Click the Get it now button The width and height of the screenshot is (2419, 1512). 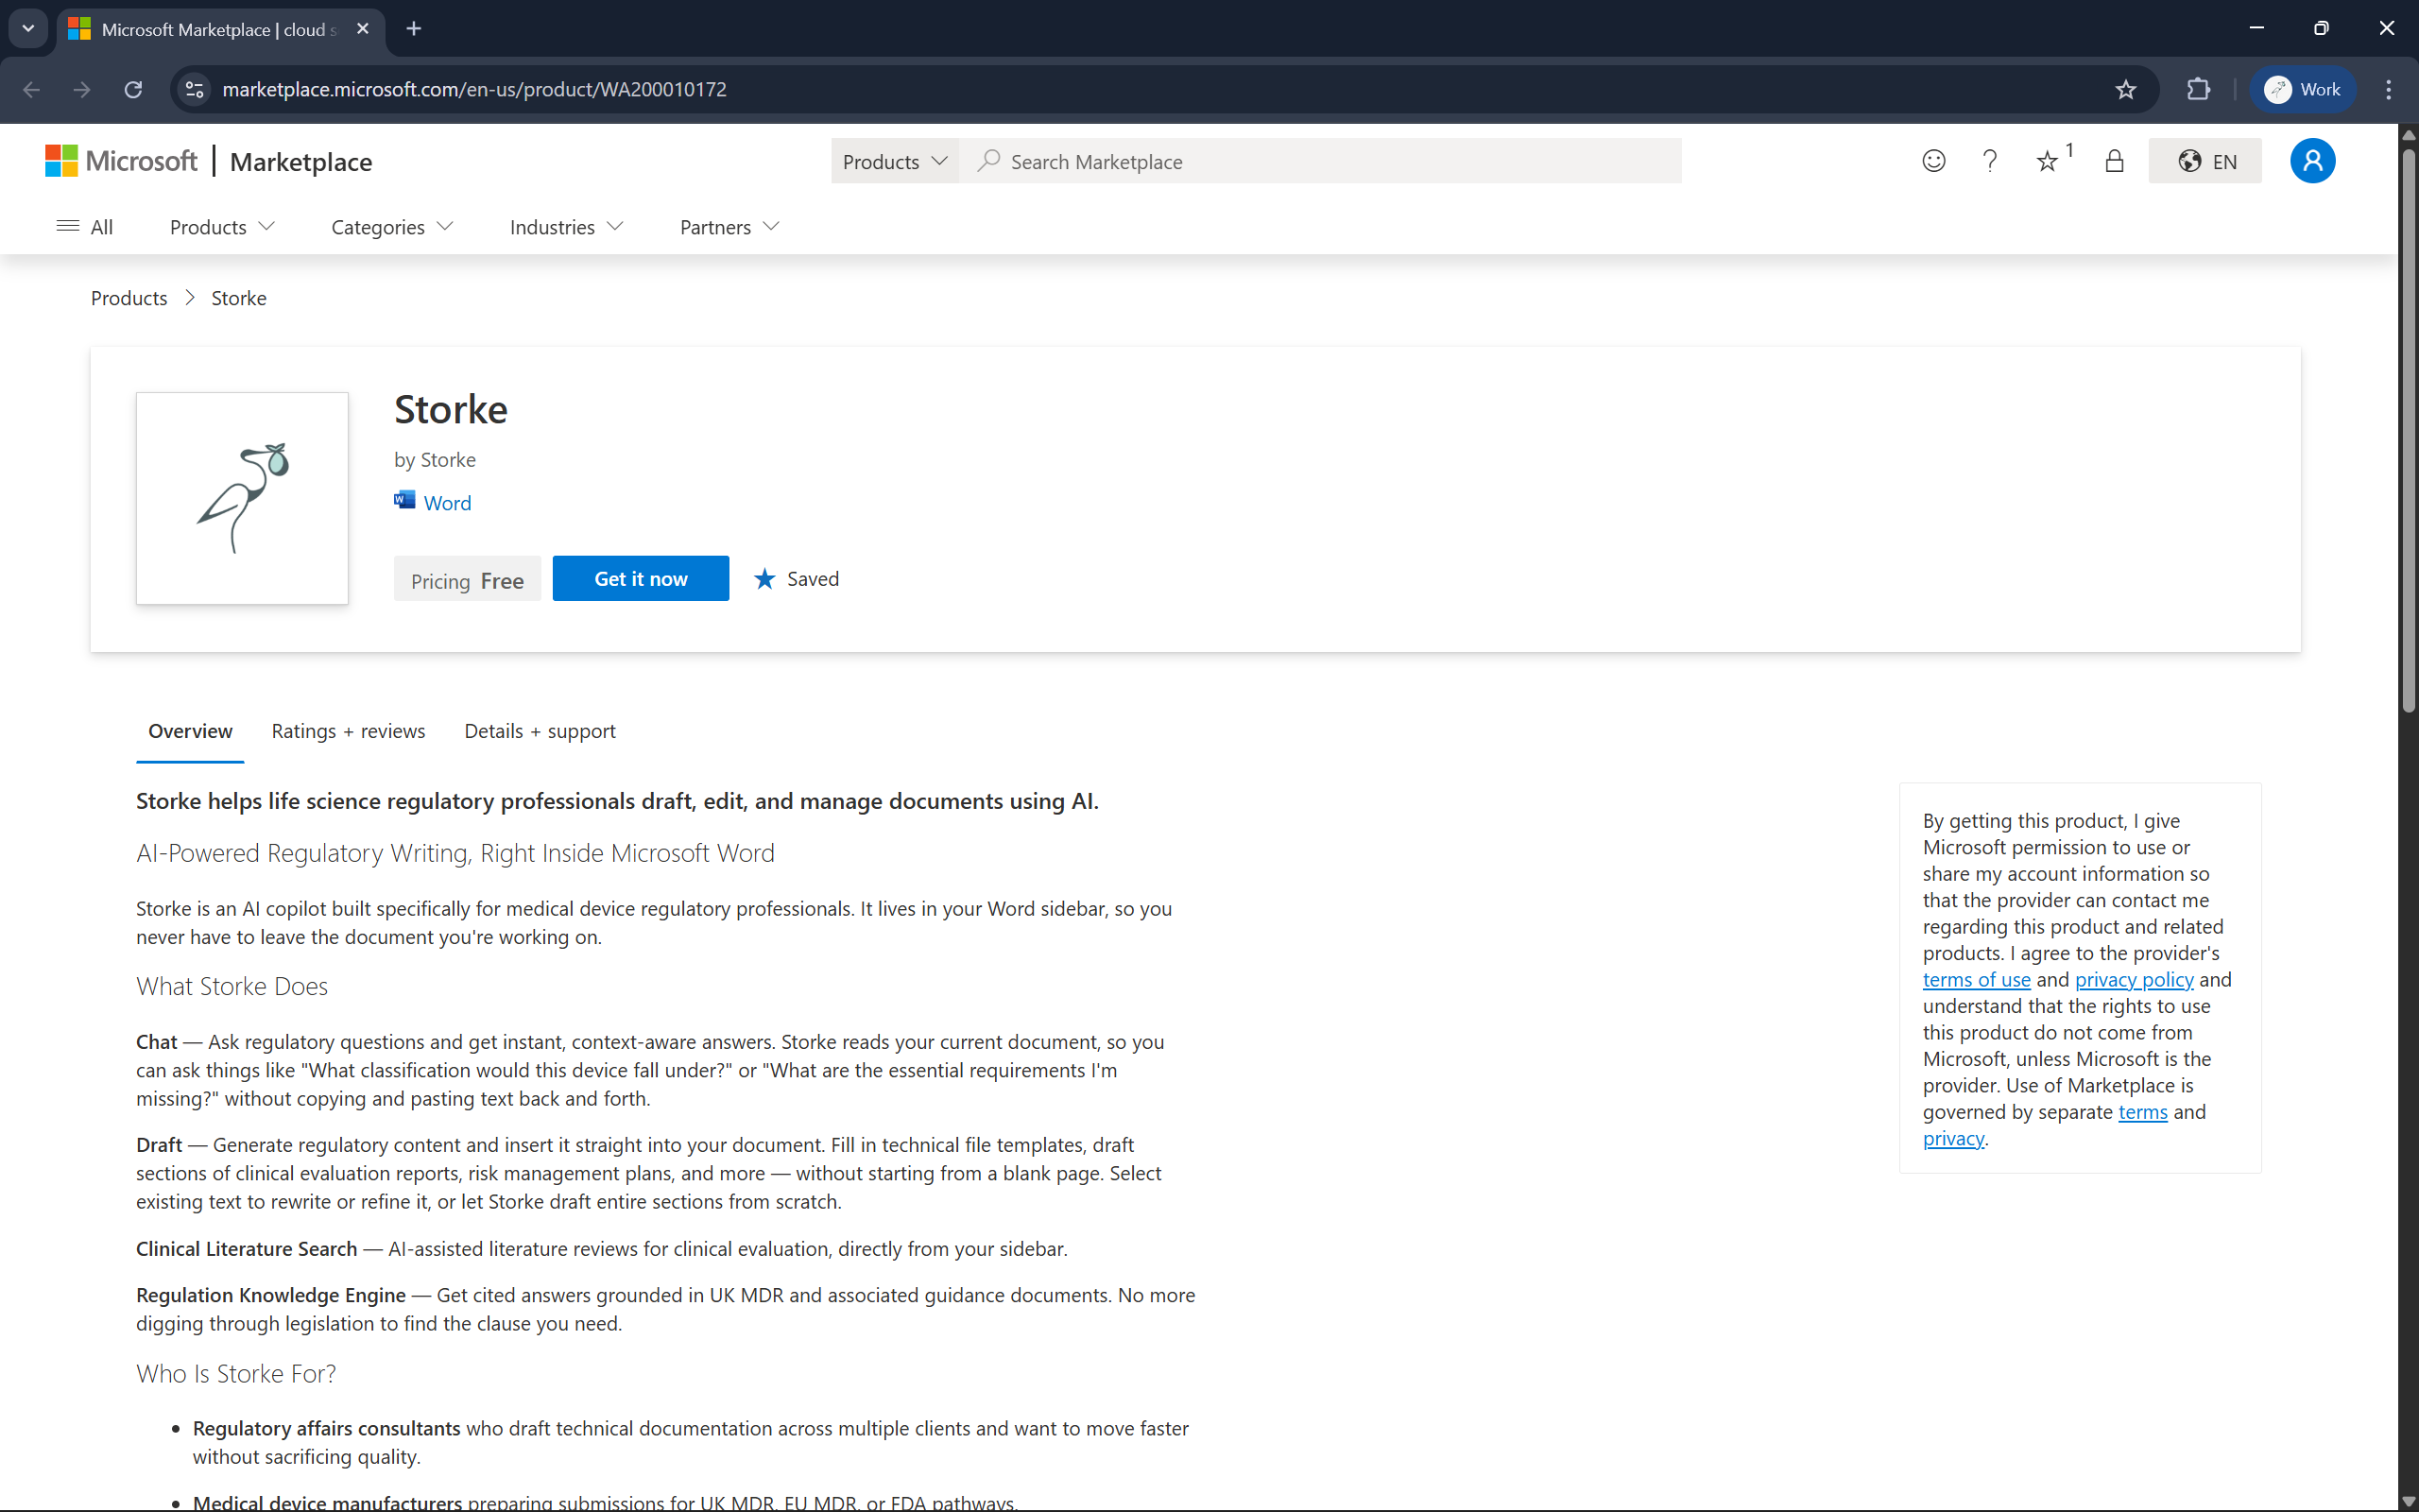click(641, 579)
